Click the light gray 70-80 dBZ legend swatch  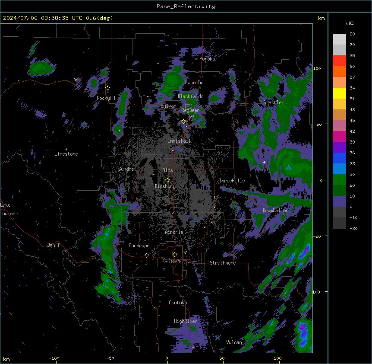[339, 39]
